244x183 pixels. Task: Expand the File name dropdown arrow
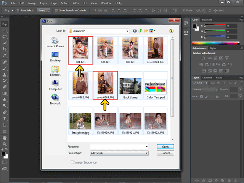click(146, 146)
